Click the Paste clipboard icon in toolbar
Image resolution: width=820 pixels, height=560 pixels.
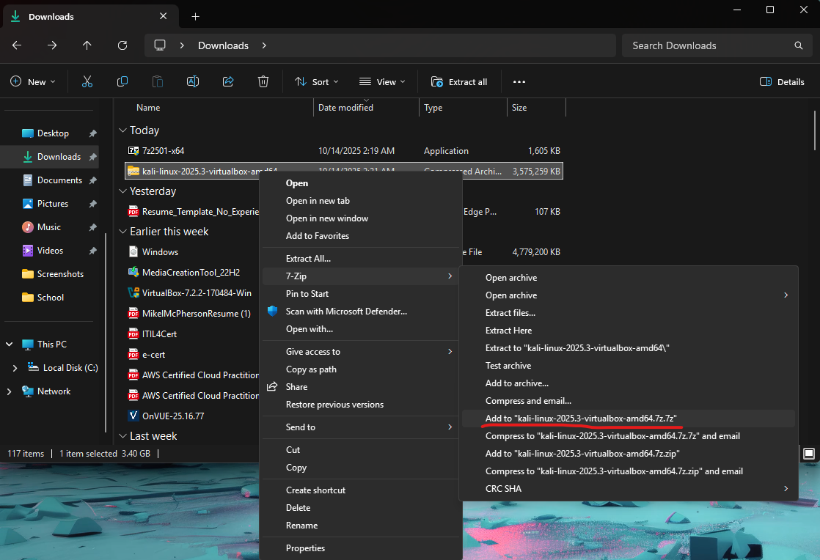[158, 81]
